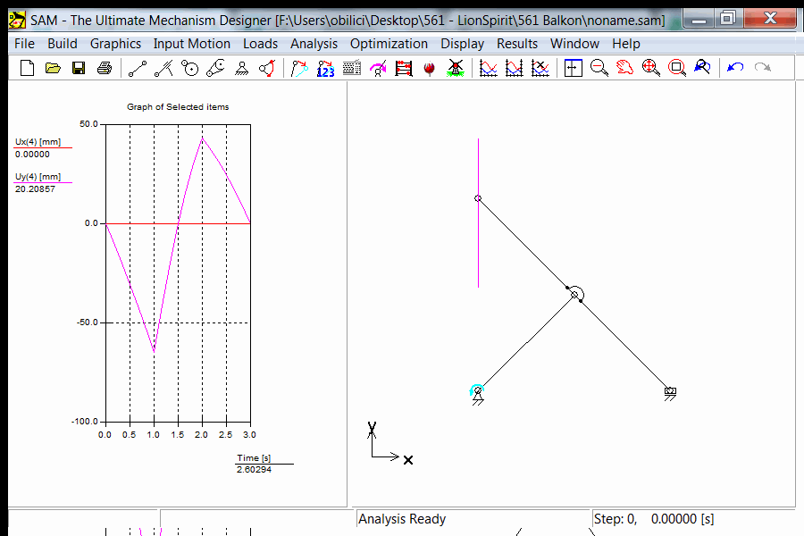Select the Belt element tool

(215, 68)
